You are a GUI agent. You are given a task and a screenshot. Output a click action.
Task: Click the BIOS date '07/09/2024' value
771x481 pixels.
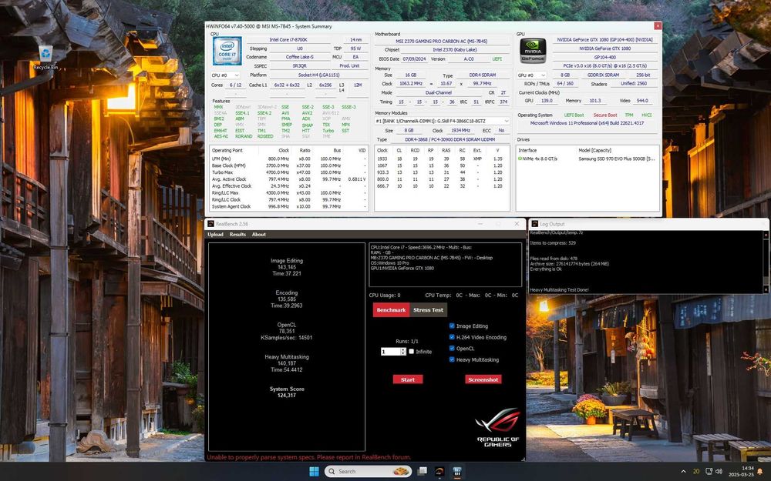[415, 59]
